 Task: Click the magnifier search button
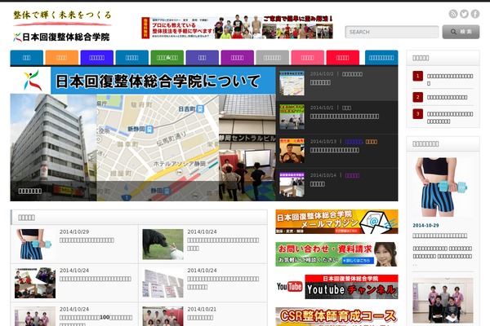point(461,32)
